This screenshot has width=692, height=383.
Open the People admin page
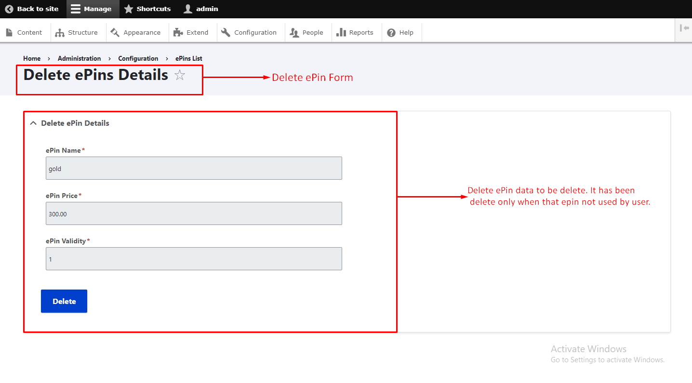tap(307, 32)
